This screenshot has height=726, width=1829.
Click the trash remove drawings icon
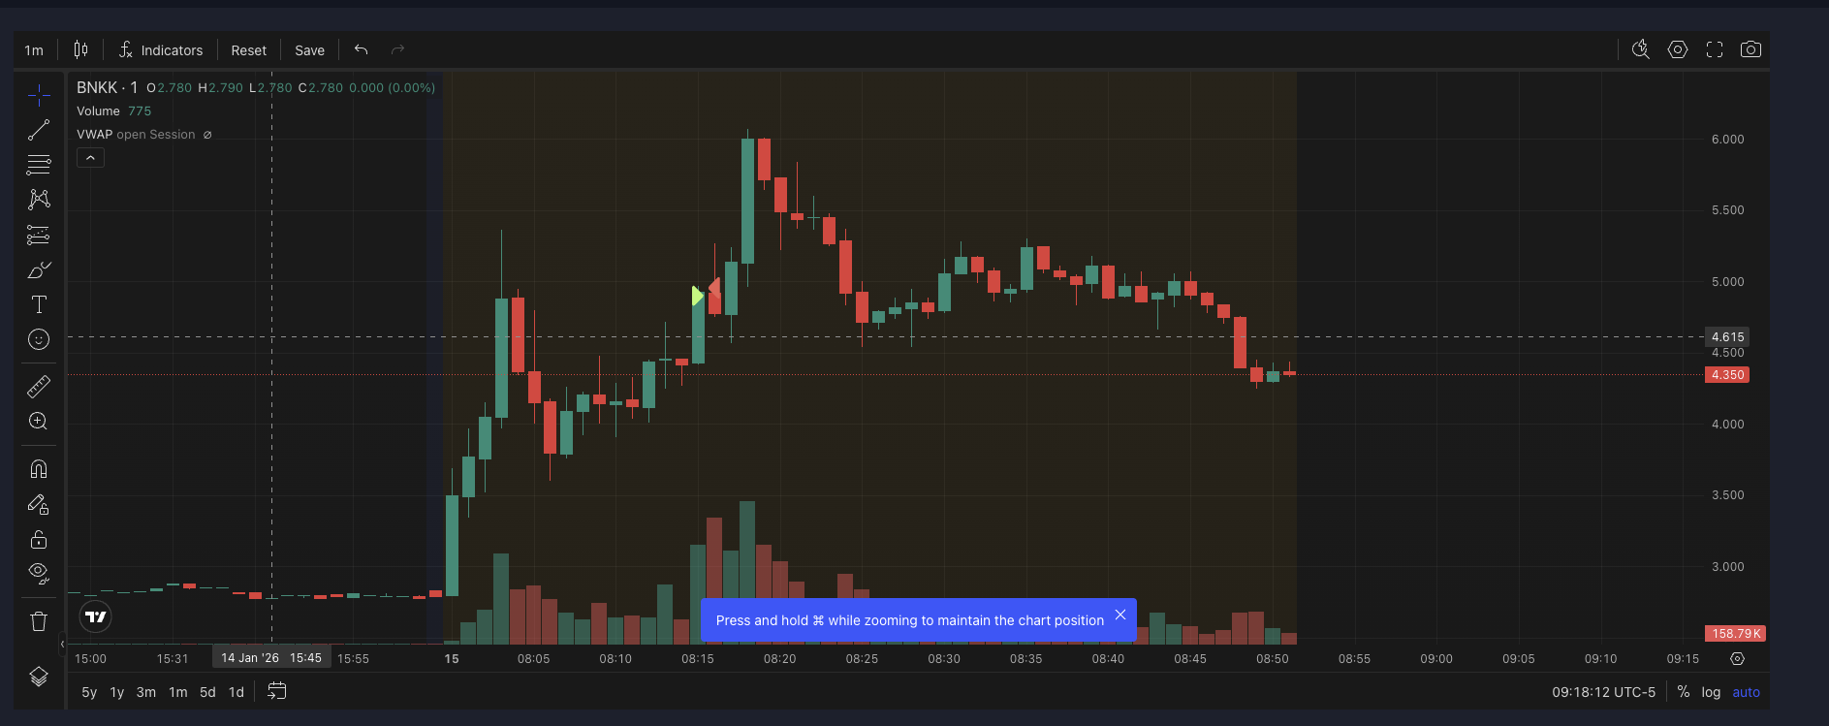coord(39,621)
